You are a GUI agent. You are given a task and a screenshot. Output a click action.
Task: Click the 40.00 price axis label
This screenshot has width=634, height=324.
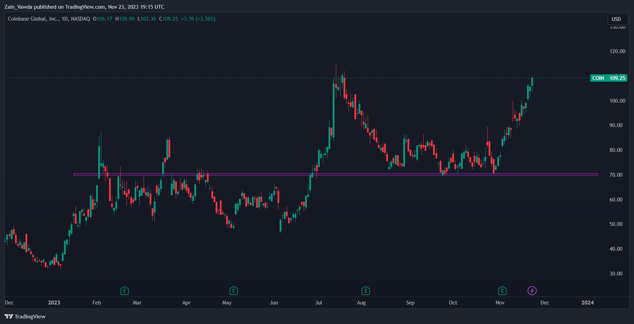[616, 249]
